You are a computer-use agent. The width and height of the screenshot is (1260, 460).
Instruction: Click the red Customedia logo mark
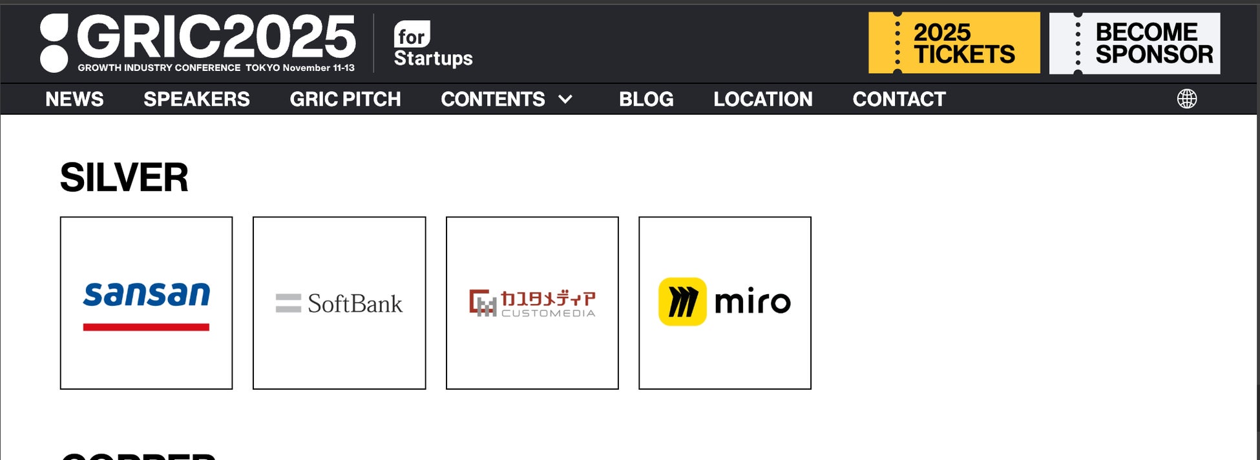(x=483, y=303)
